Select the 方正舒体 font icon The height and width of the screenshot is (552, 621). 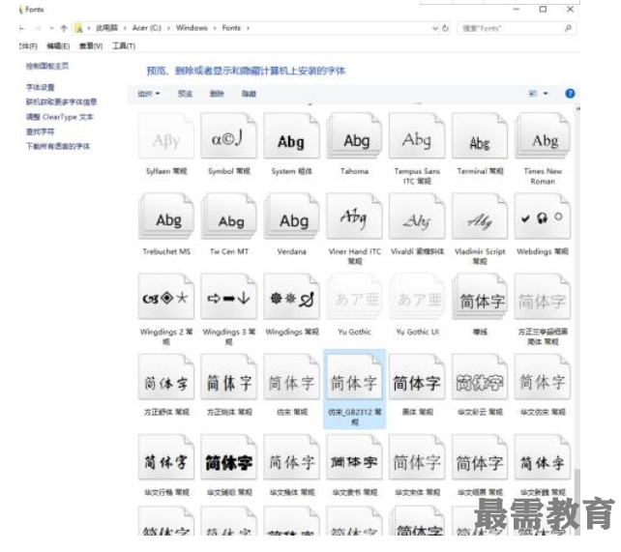pos(166,377)
